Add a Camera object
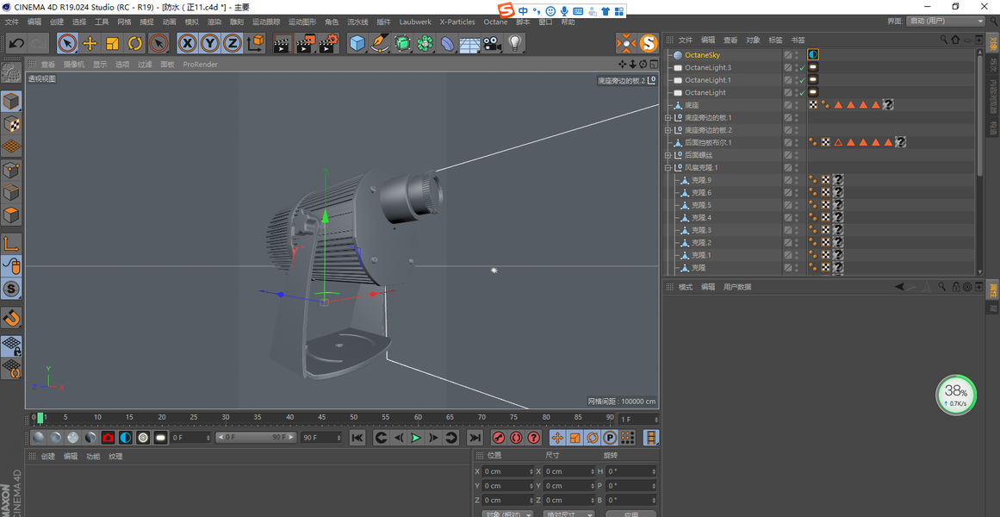Screen dimensions: 1000x517 tap(491, 43)
